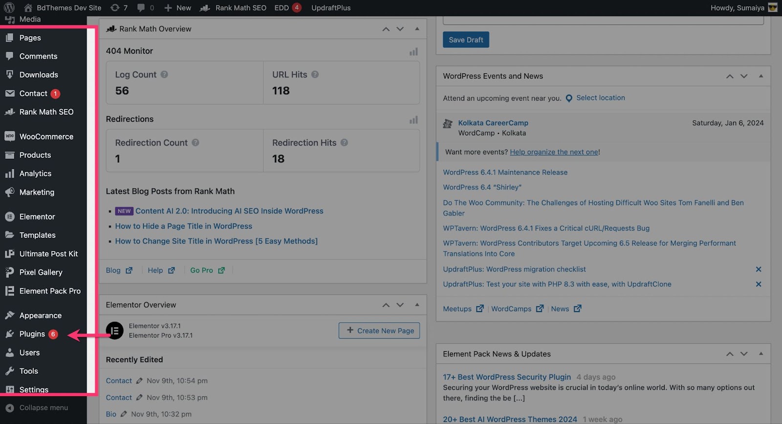Screen dimensions: 782x424
Task: Move Element Pack News panel down
Action: [744, 354]
